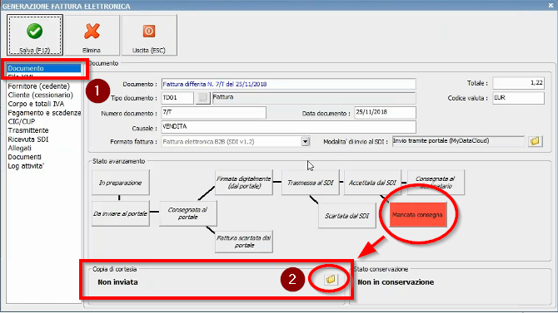Click the Modalità di invio al SDI field
This screenshot has height=313, width=558.
tap(458, 141)
